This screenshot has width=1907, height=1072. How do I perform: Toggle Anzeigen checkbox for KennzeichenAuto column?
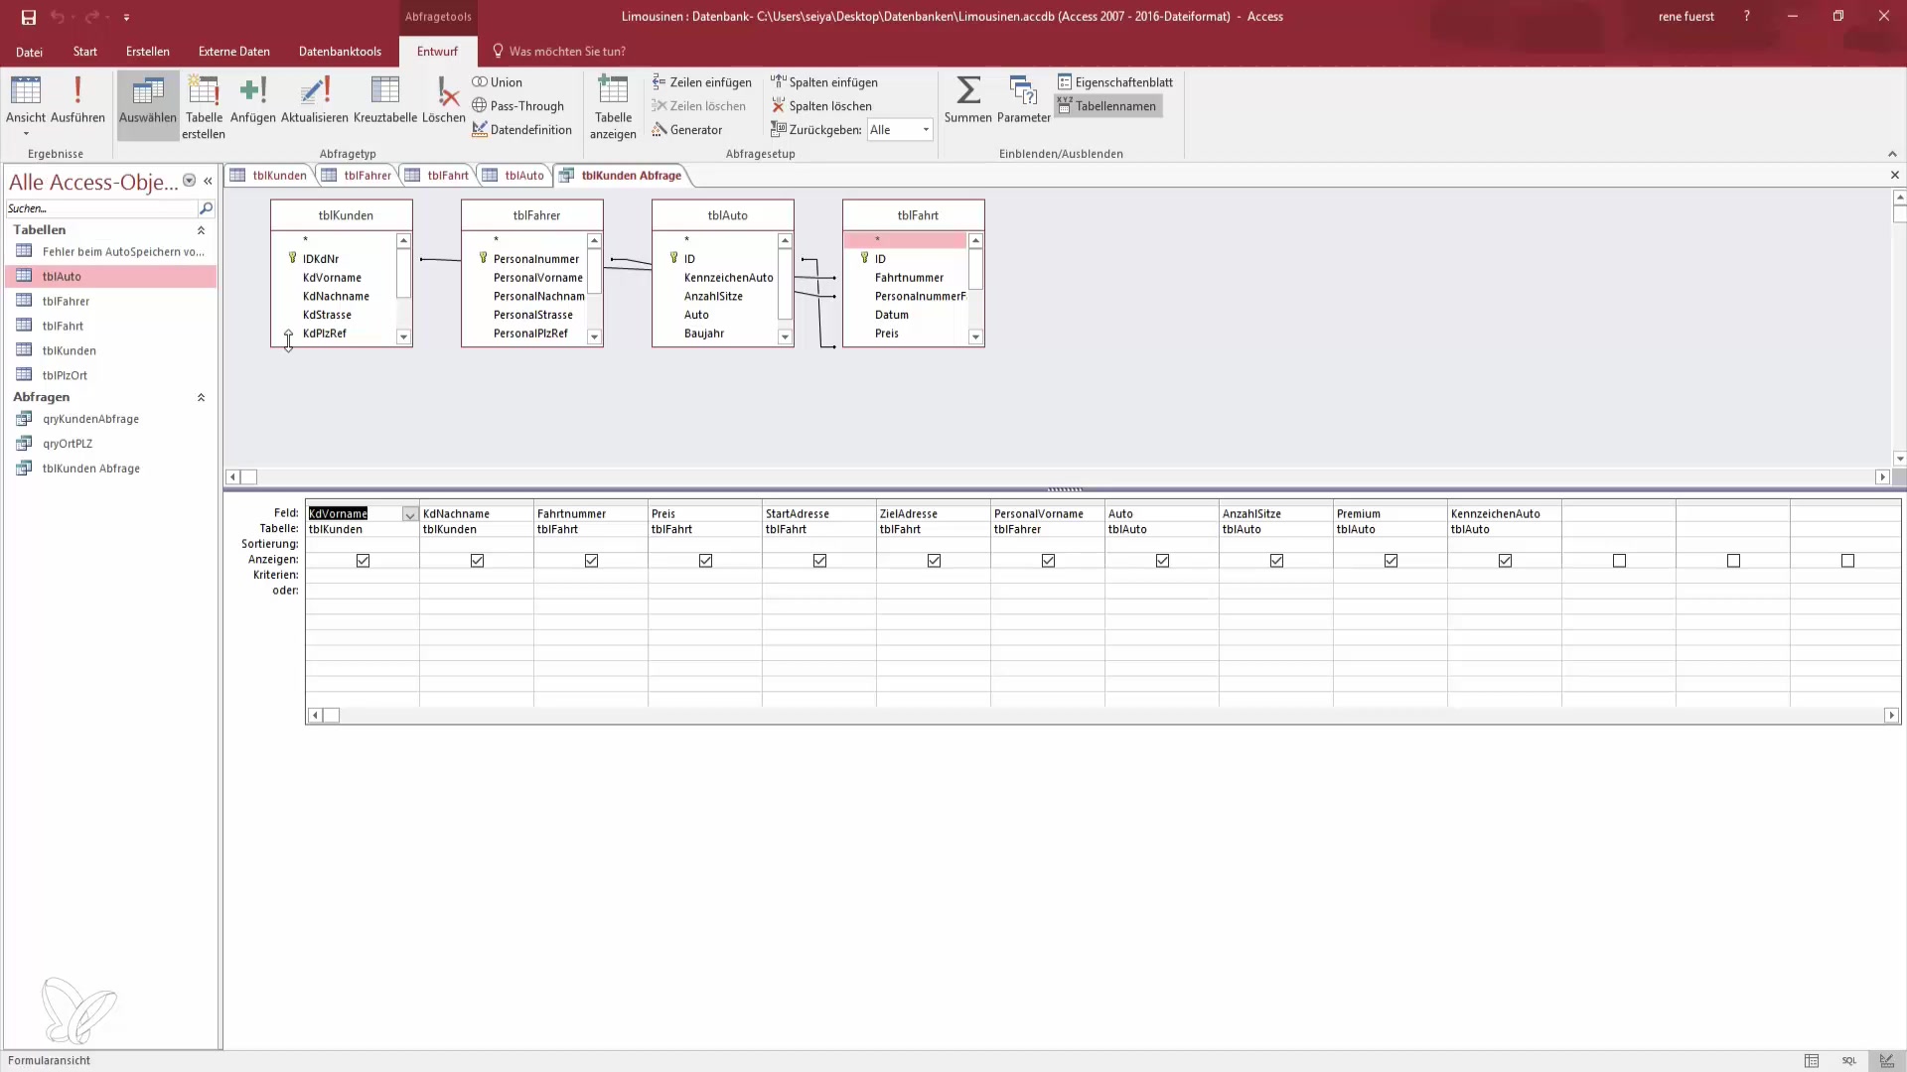(x=1505, y=561)
